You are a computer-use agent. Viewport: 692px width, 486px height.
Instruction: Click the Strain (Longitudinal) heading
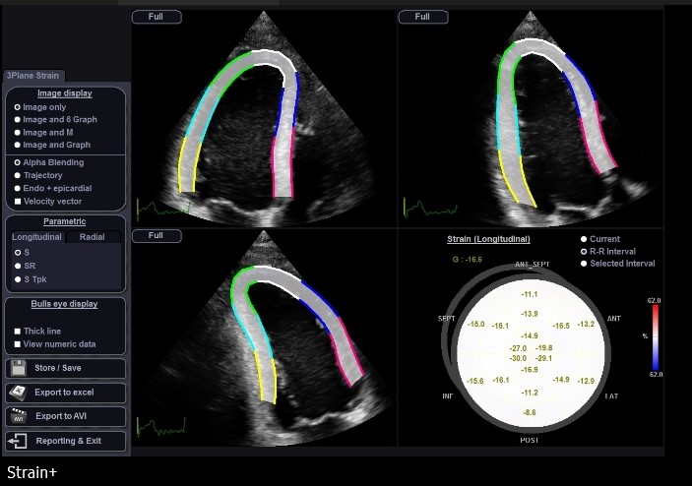(x=488, y=239)
